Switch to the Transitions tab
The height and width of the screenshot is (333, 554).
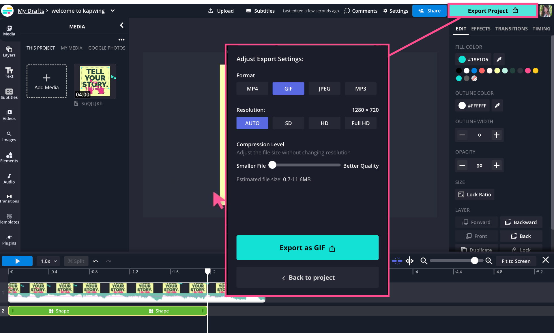(511, 29)
